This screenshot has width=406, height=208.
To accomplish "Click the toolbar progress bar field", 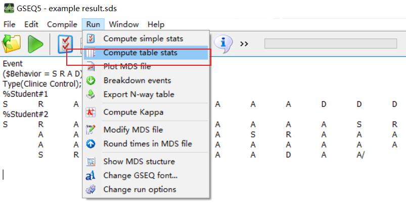I will [331, 44].
